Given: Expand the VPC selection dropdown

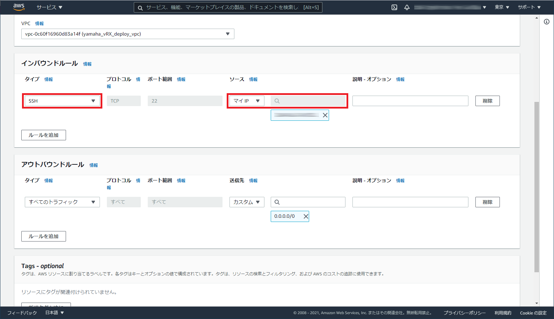Looking at the screenshot, I should (127, 34).
